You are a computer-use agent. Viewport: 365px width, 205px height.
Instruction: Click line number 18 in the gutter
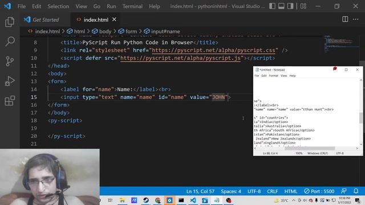point(34,120)
